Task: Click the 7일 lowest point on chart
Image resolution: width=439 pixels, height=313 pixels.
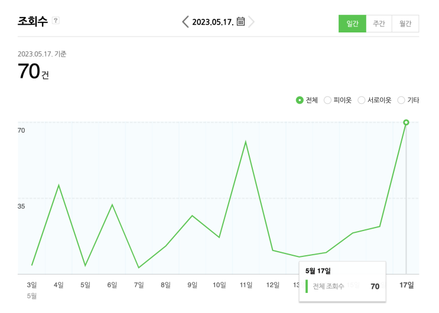Action: pos(139,268)
